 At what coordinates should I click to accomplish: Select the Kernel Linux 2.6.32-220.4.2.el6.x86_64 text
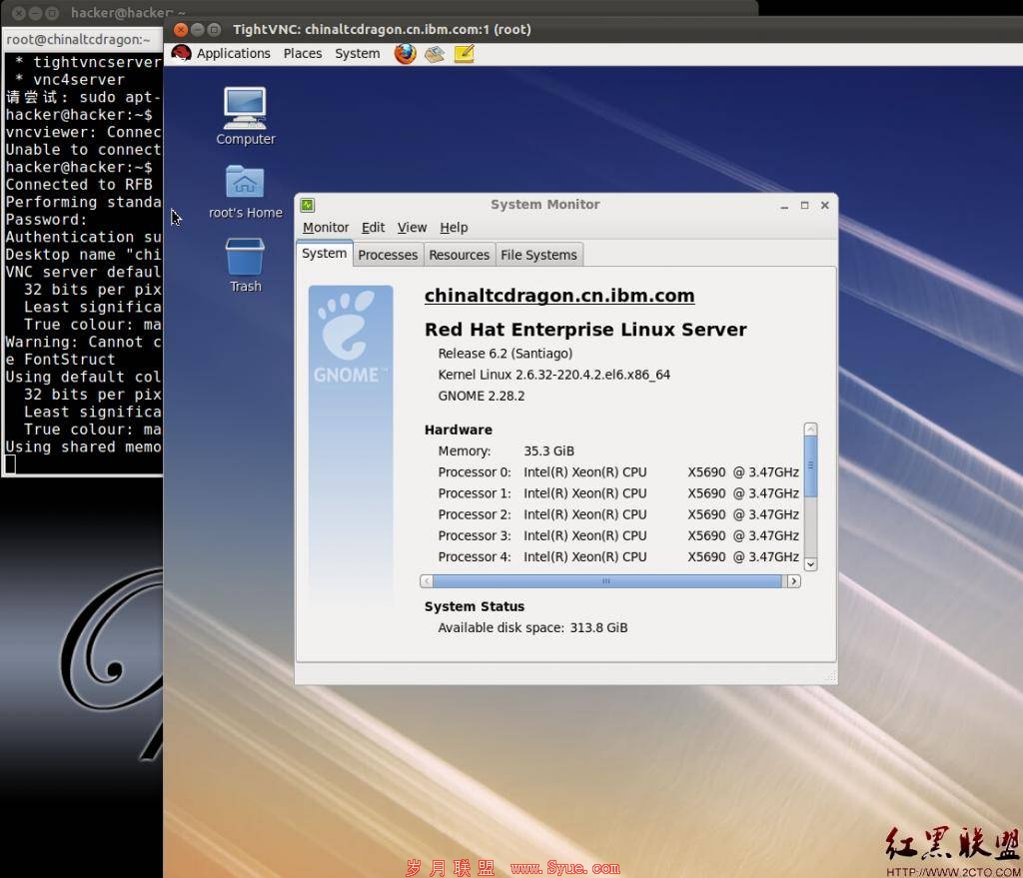(x=553, y=376)
